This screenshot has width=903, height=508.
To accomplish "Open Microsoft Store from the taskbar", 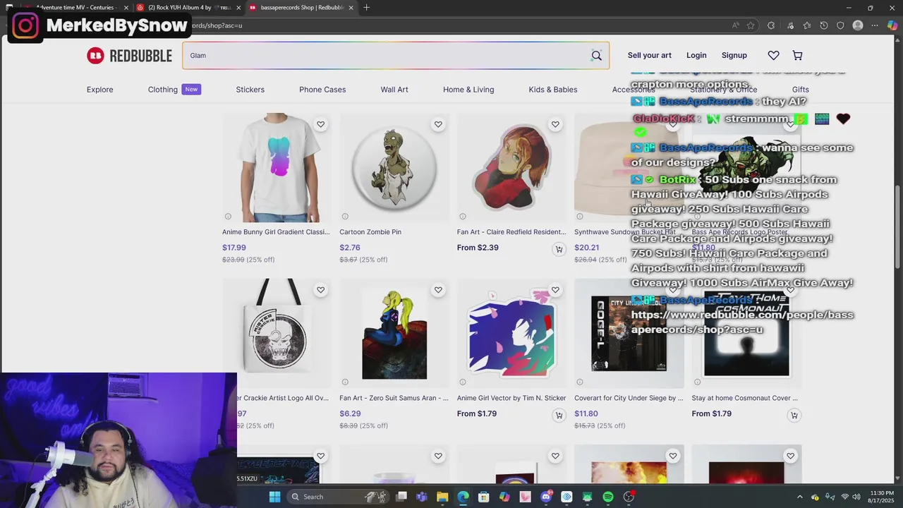I will [x=484, y=497].
